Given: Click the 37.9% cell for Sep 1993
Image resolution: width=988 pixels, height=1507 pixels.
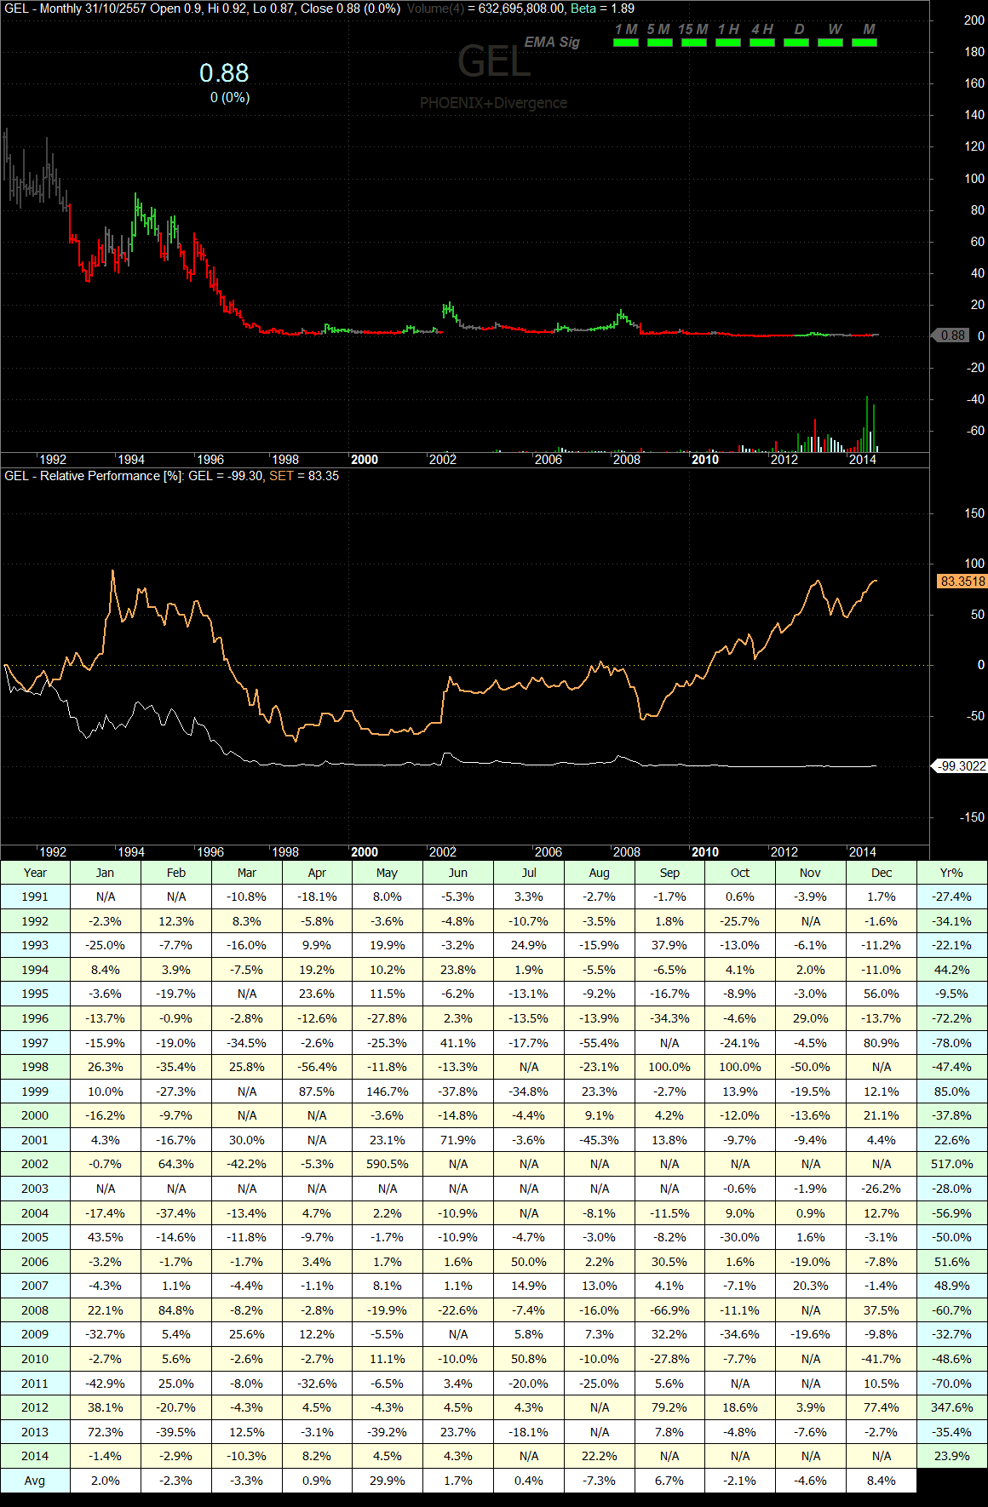Looking at the screenshot, I should (x=669, y=945).
